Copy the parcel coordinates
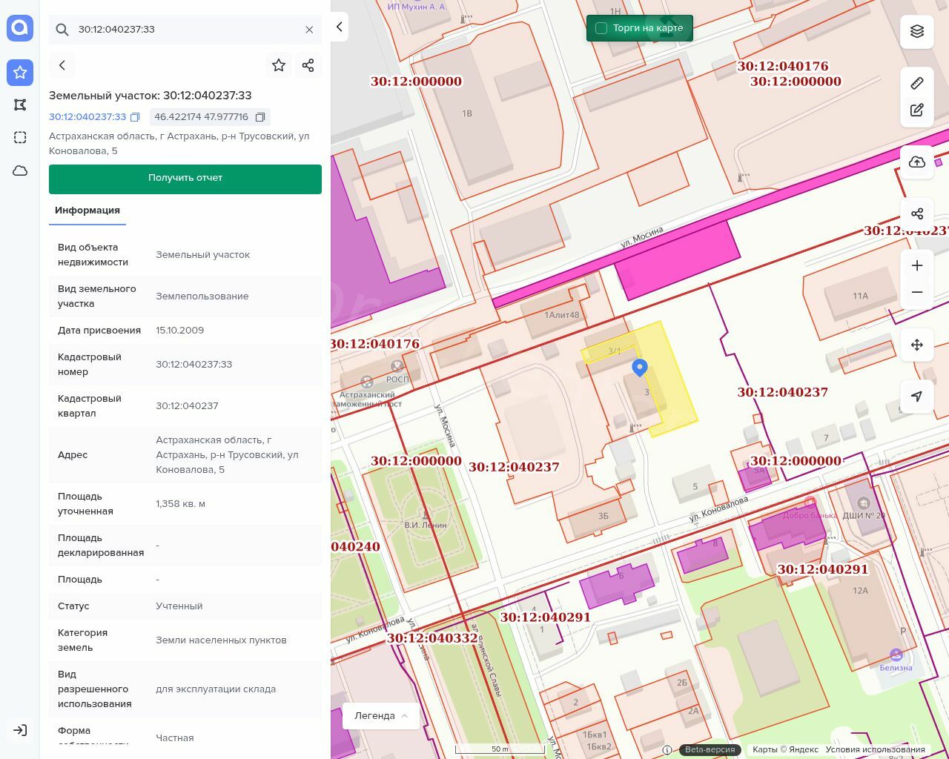 point(260,117)
